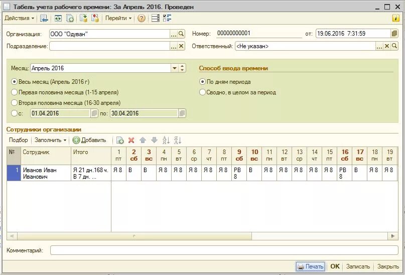Click the scrollbar right arrow
Image resolution: width=405 pixels, height=275 pixels.
click(x=393, y=236)
